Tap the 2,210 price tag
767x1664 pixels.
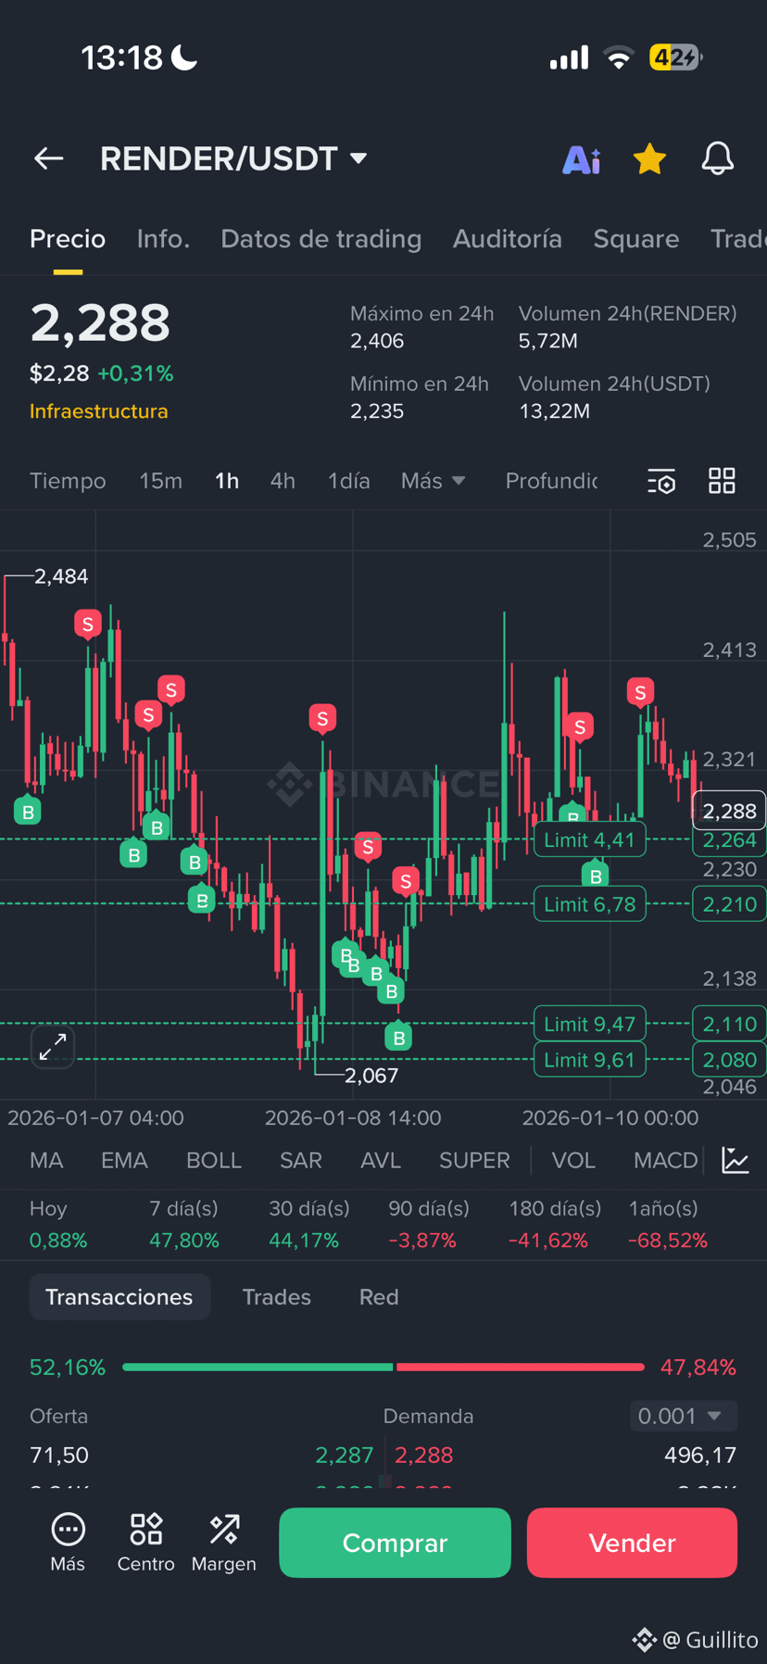tap(729, 904)
